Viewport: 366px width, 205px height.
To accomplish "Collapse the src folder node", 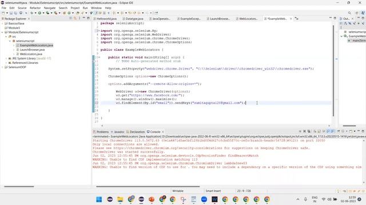I will 6,36.
